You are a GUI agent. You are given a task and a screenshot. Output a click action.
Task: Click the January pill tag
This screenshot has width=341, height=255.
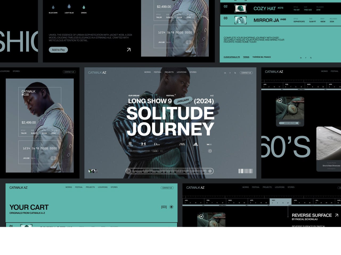tap(183, 101)
